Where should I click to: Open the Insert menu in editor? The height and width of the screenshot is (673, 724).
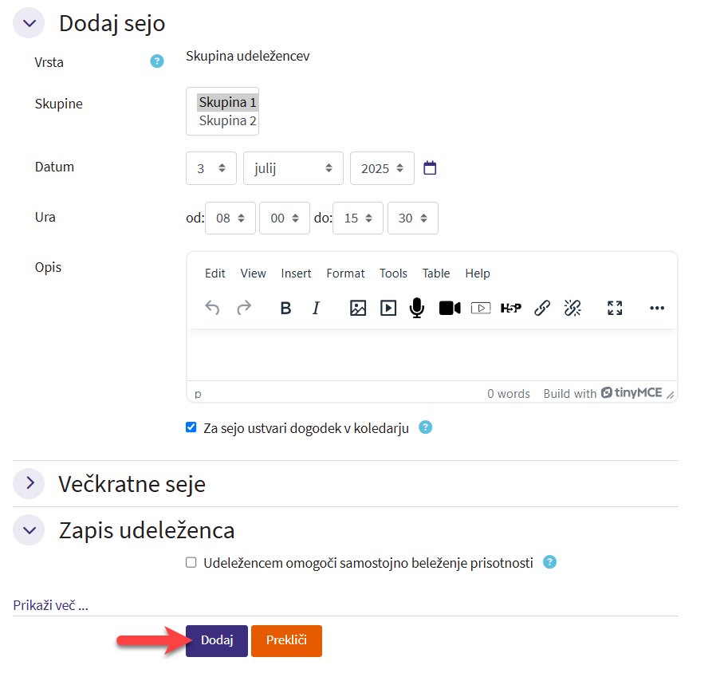pos(296,274)
